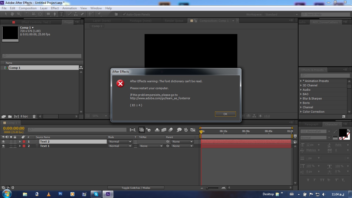Screen dimensions: 352x198
Task: Select the Zoom magnifier tool
Action: pos(19,14)
